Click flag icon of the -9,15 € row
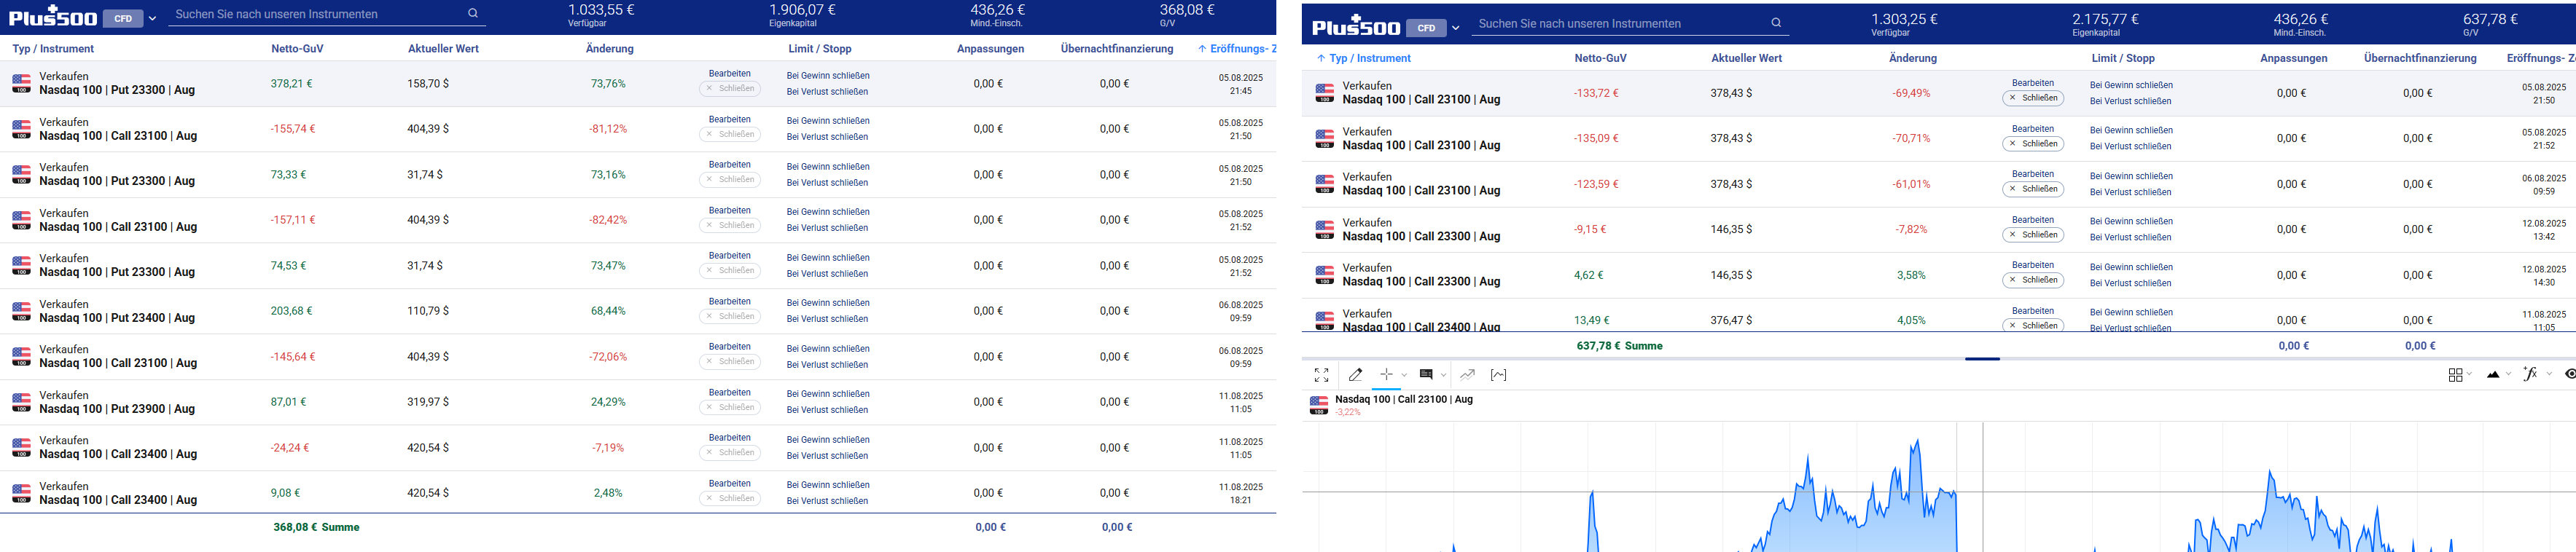The height and width of the screenshot is (552, 2576). 1324,229
